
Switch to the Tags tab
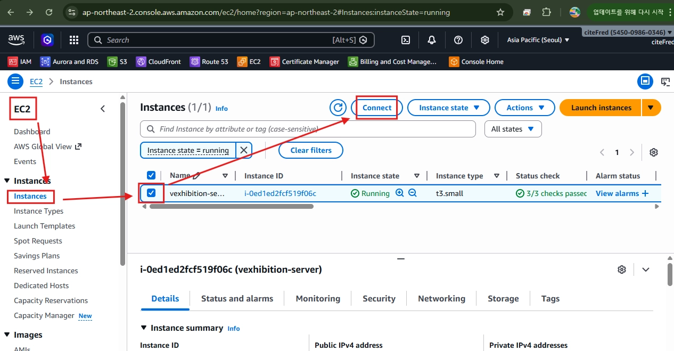[550, 299]
